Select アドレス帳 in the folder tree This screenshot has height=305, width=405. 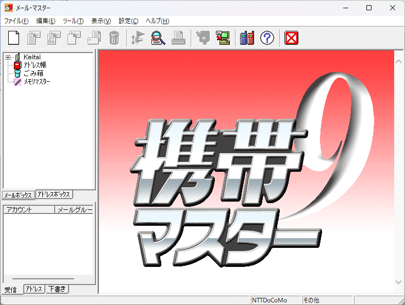click(35, 65)
